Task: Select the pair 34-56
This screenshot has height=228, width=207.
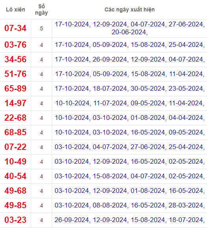Action: click(15, 59)
